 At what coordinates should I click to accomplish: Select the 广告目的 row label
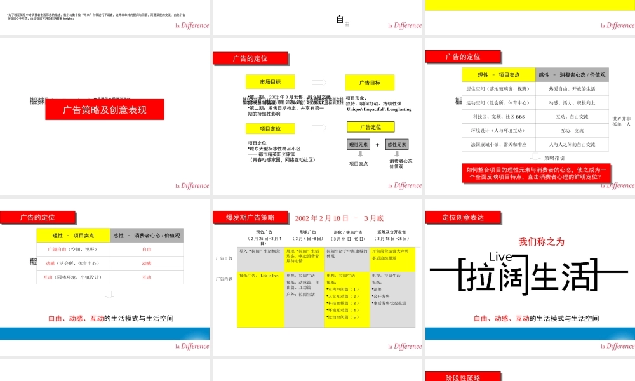pyautogui.click(x=224, y=258)
